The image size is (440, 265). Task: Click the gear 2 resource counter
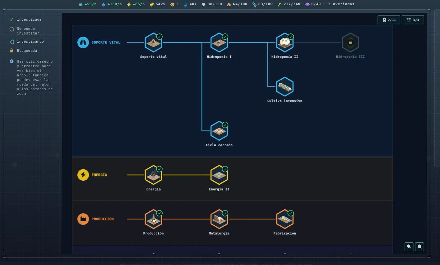(x=174, y=4)
